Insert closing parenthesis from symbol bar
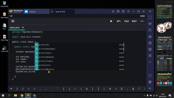This screenshot has height=98, width=174. [x=69, y=89]
